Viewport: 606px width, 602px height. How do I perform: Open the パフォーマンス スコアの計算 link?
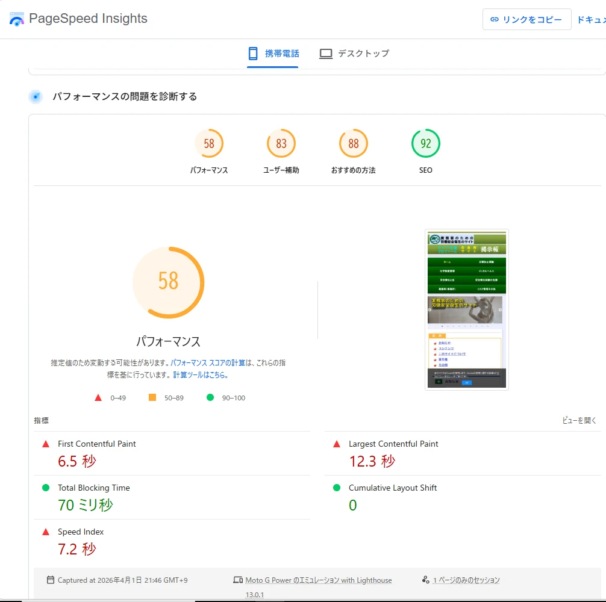click(207, 363)
